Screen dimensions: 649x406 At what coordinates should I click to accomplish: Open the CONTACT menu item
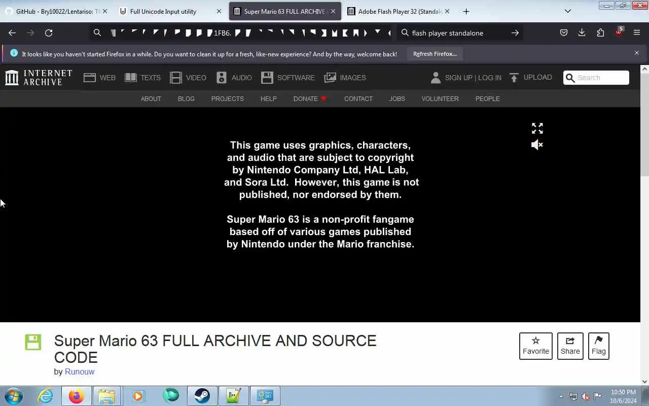tap(358, 99)
